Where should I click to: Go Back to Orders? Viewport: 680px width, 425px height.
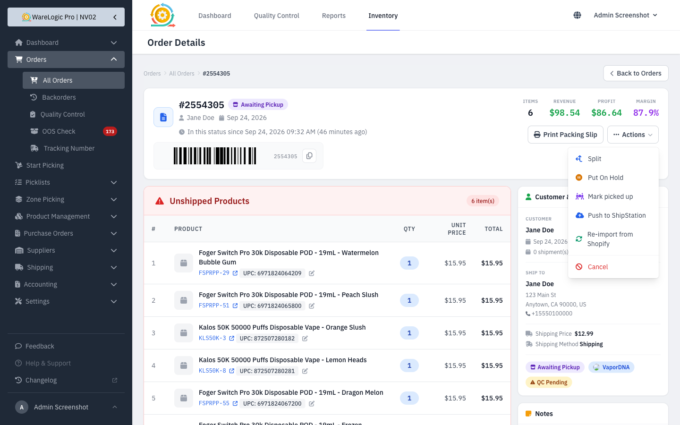pyautogui.click(x=636, y=73)
